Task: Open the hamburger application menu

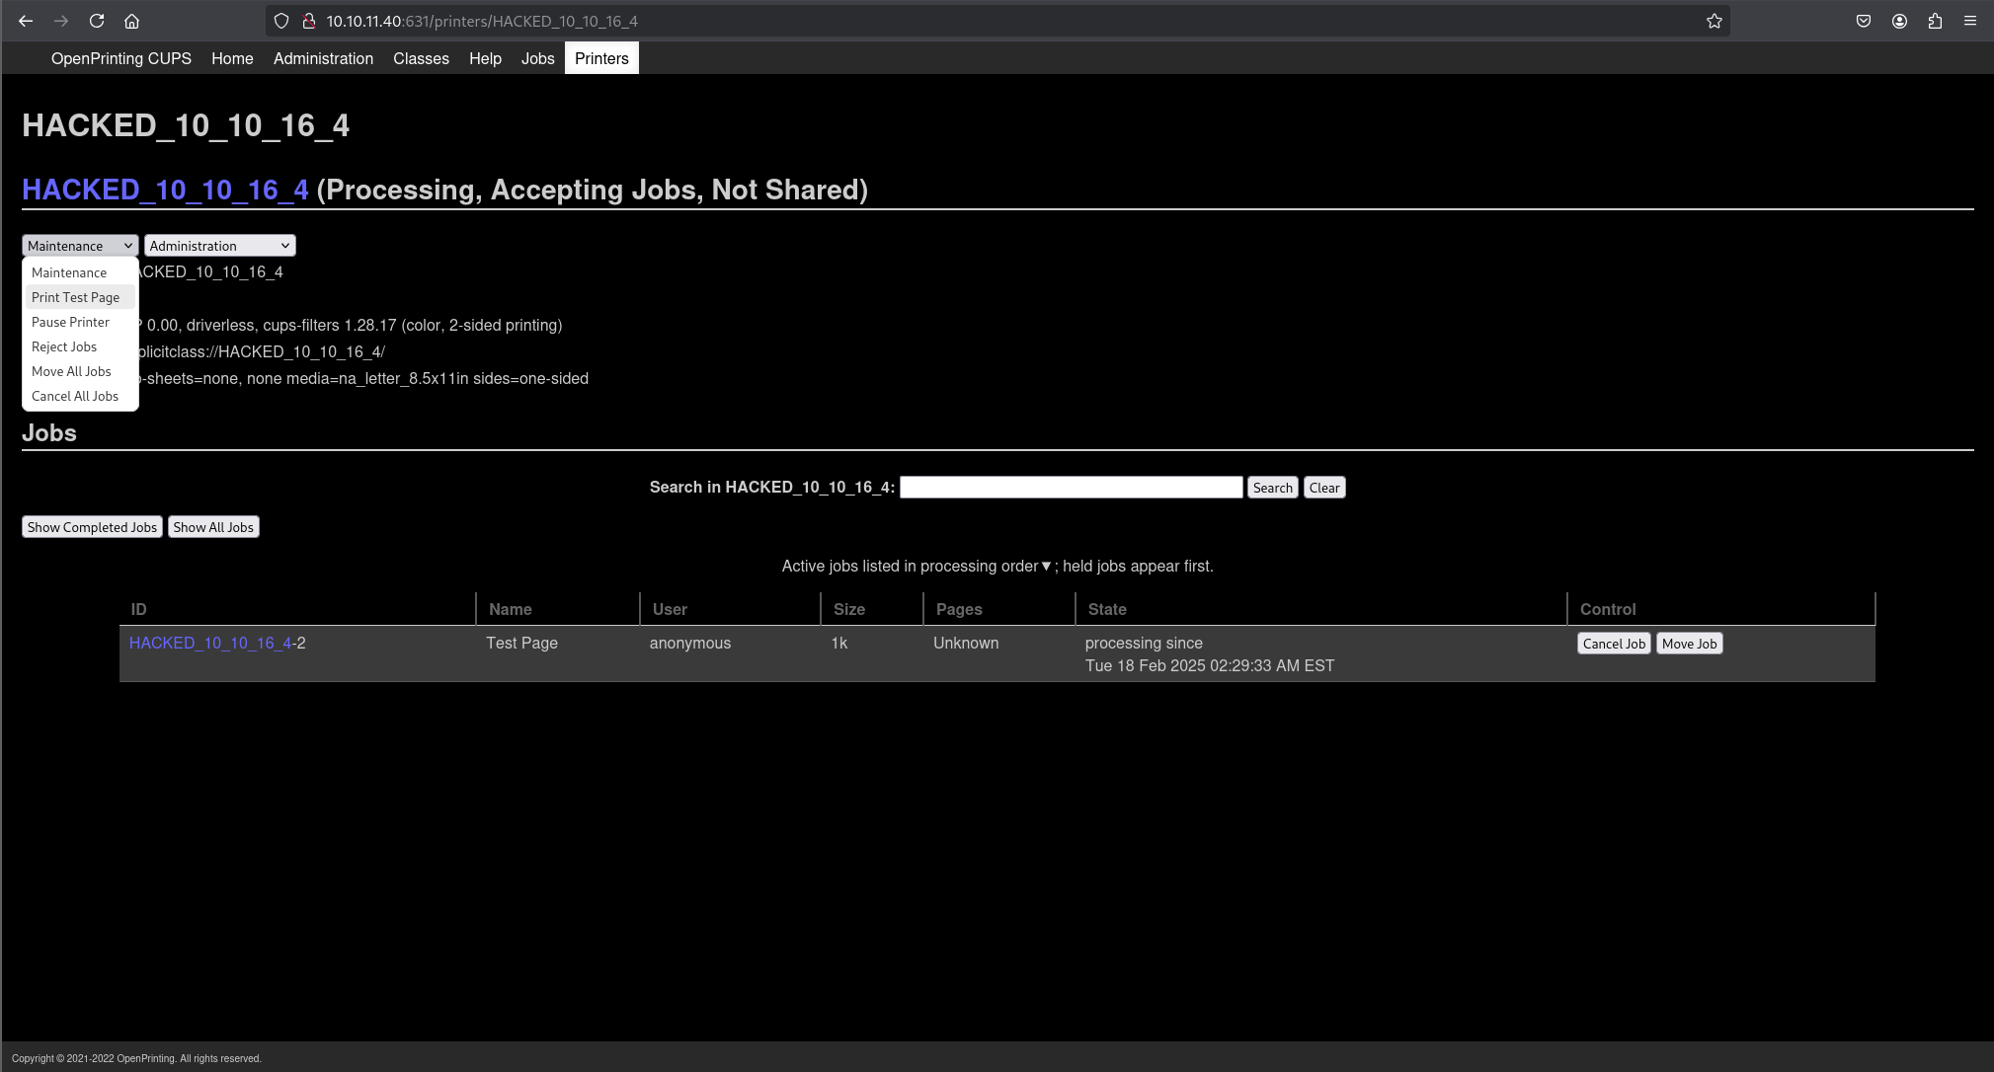Action: 1970,21
